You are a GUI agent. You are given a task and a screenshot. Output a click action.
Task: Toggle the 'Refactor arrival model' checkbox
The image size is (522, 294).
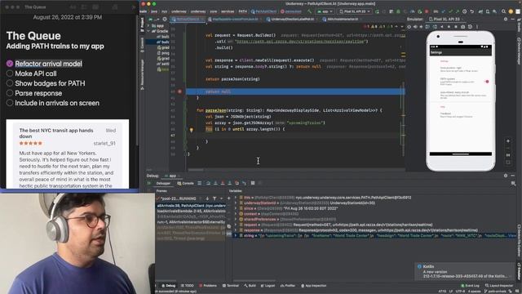pos(10,64)
